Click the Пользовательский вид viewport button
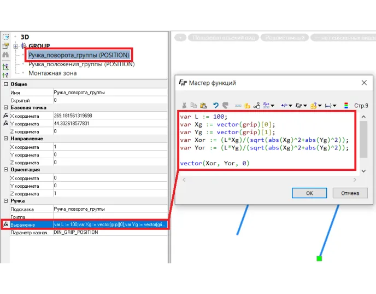 pos(224,38)
